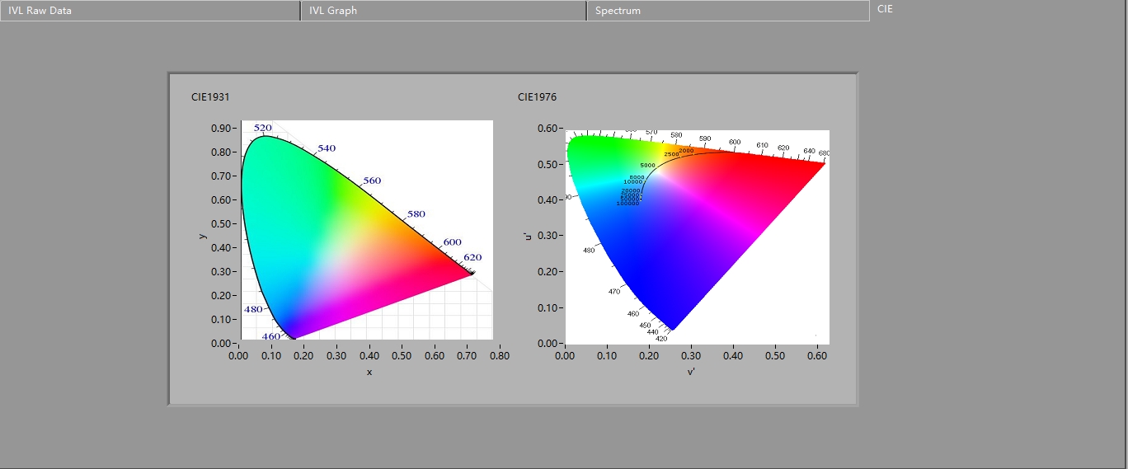Click the 480 wavelength label on CIE1931
This screenshot has width=1128, height=469.
pos(253,309)
